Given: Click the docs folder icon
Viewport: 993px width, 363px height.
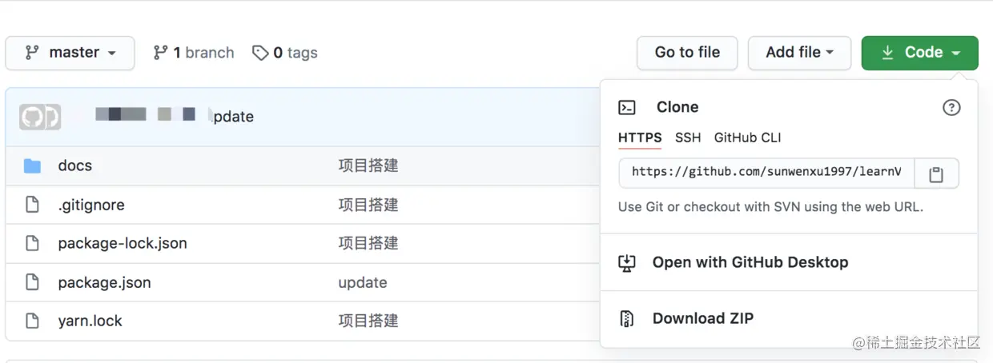Looking at the screenshot, I should (32, 166).
